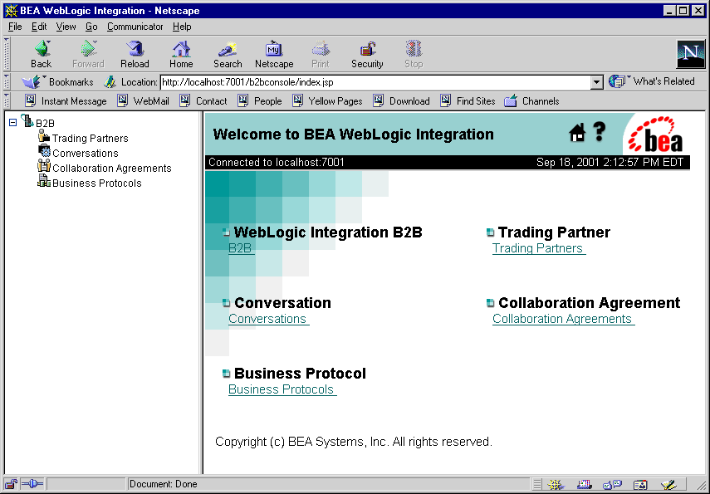Click Find Sites in personal toolbar
Screen dimensions: 710x494
(468, 101)
